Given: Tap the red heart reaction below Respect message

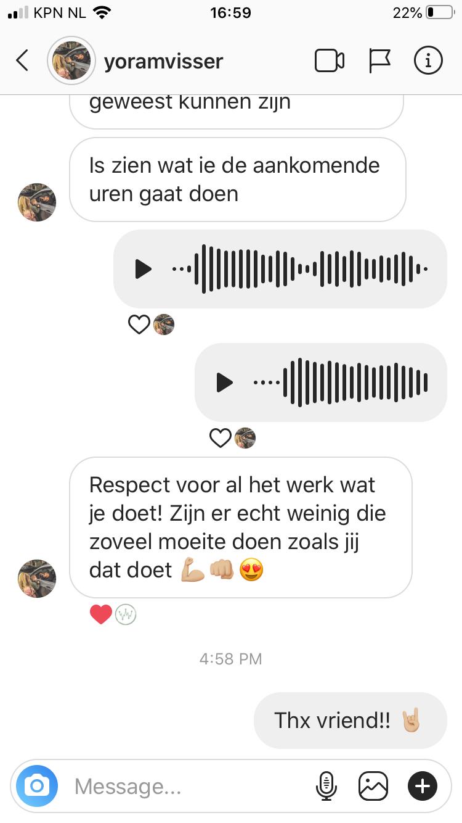Looking at the screenshot, I should 101,614.
